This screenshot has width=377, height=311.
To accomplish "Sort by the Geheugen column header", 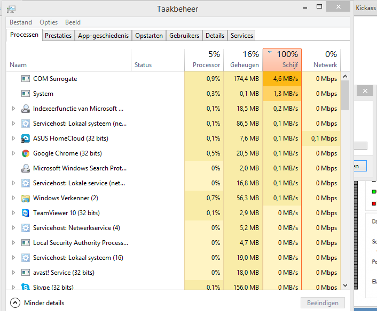I will point(243,60).
